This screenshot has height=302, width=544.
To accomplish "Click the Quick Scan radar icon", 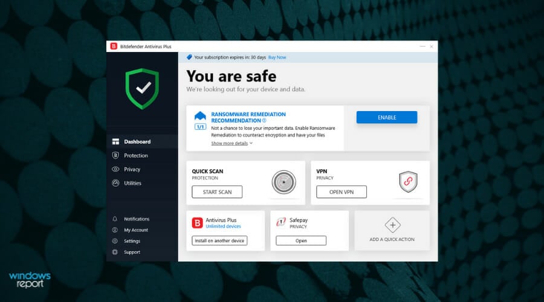I will [284, 182].
